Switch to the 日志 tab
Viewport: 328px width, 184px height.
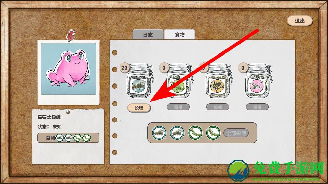click(148, 35)
